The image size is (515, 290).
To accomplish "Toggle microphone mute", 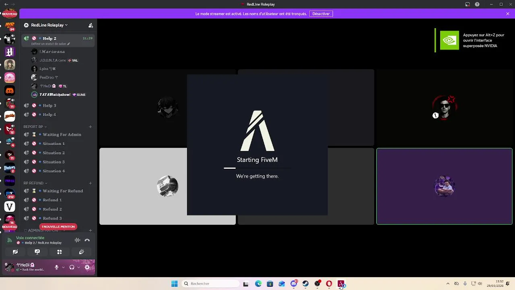I will point(57,267).
